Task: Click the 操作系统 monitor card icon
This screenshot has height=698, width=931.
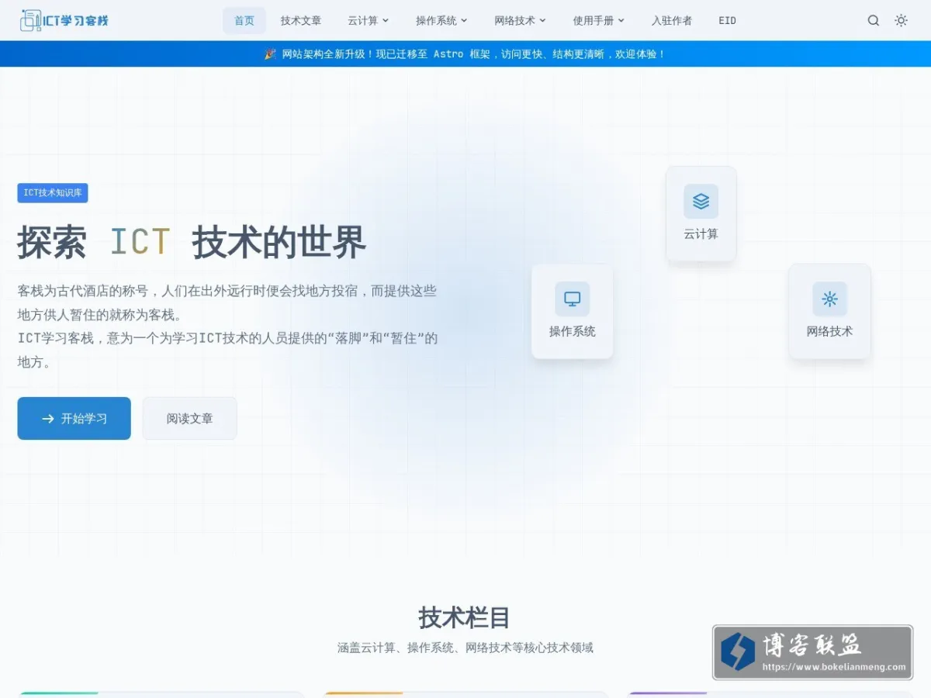Action: pos(572,299)
